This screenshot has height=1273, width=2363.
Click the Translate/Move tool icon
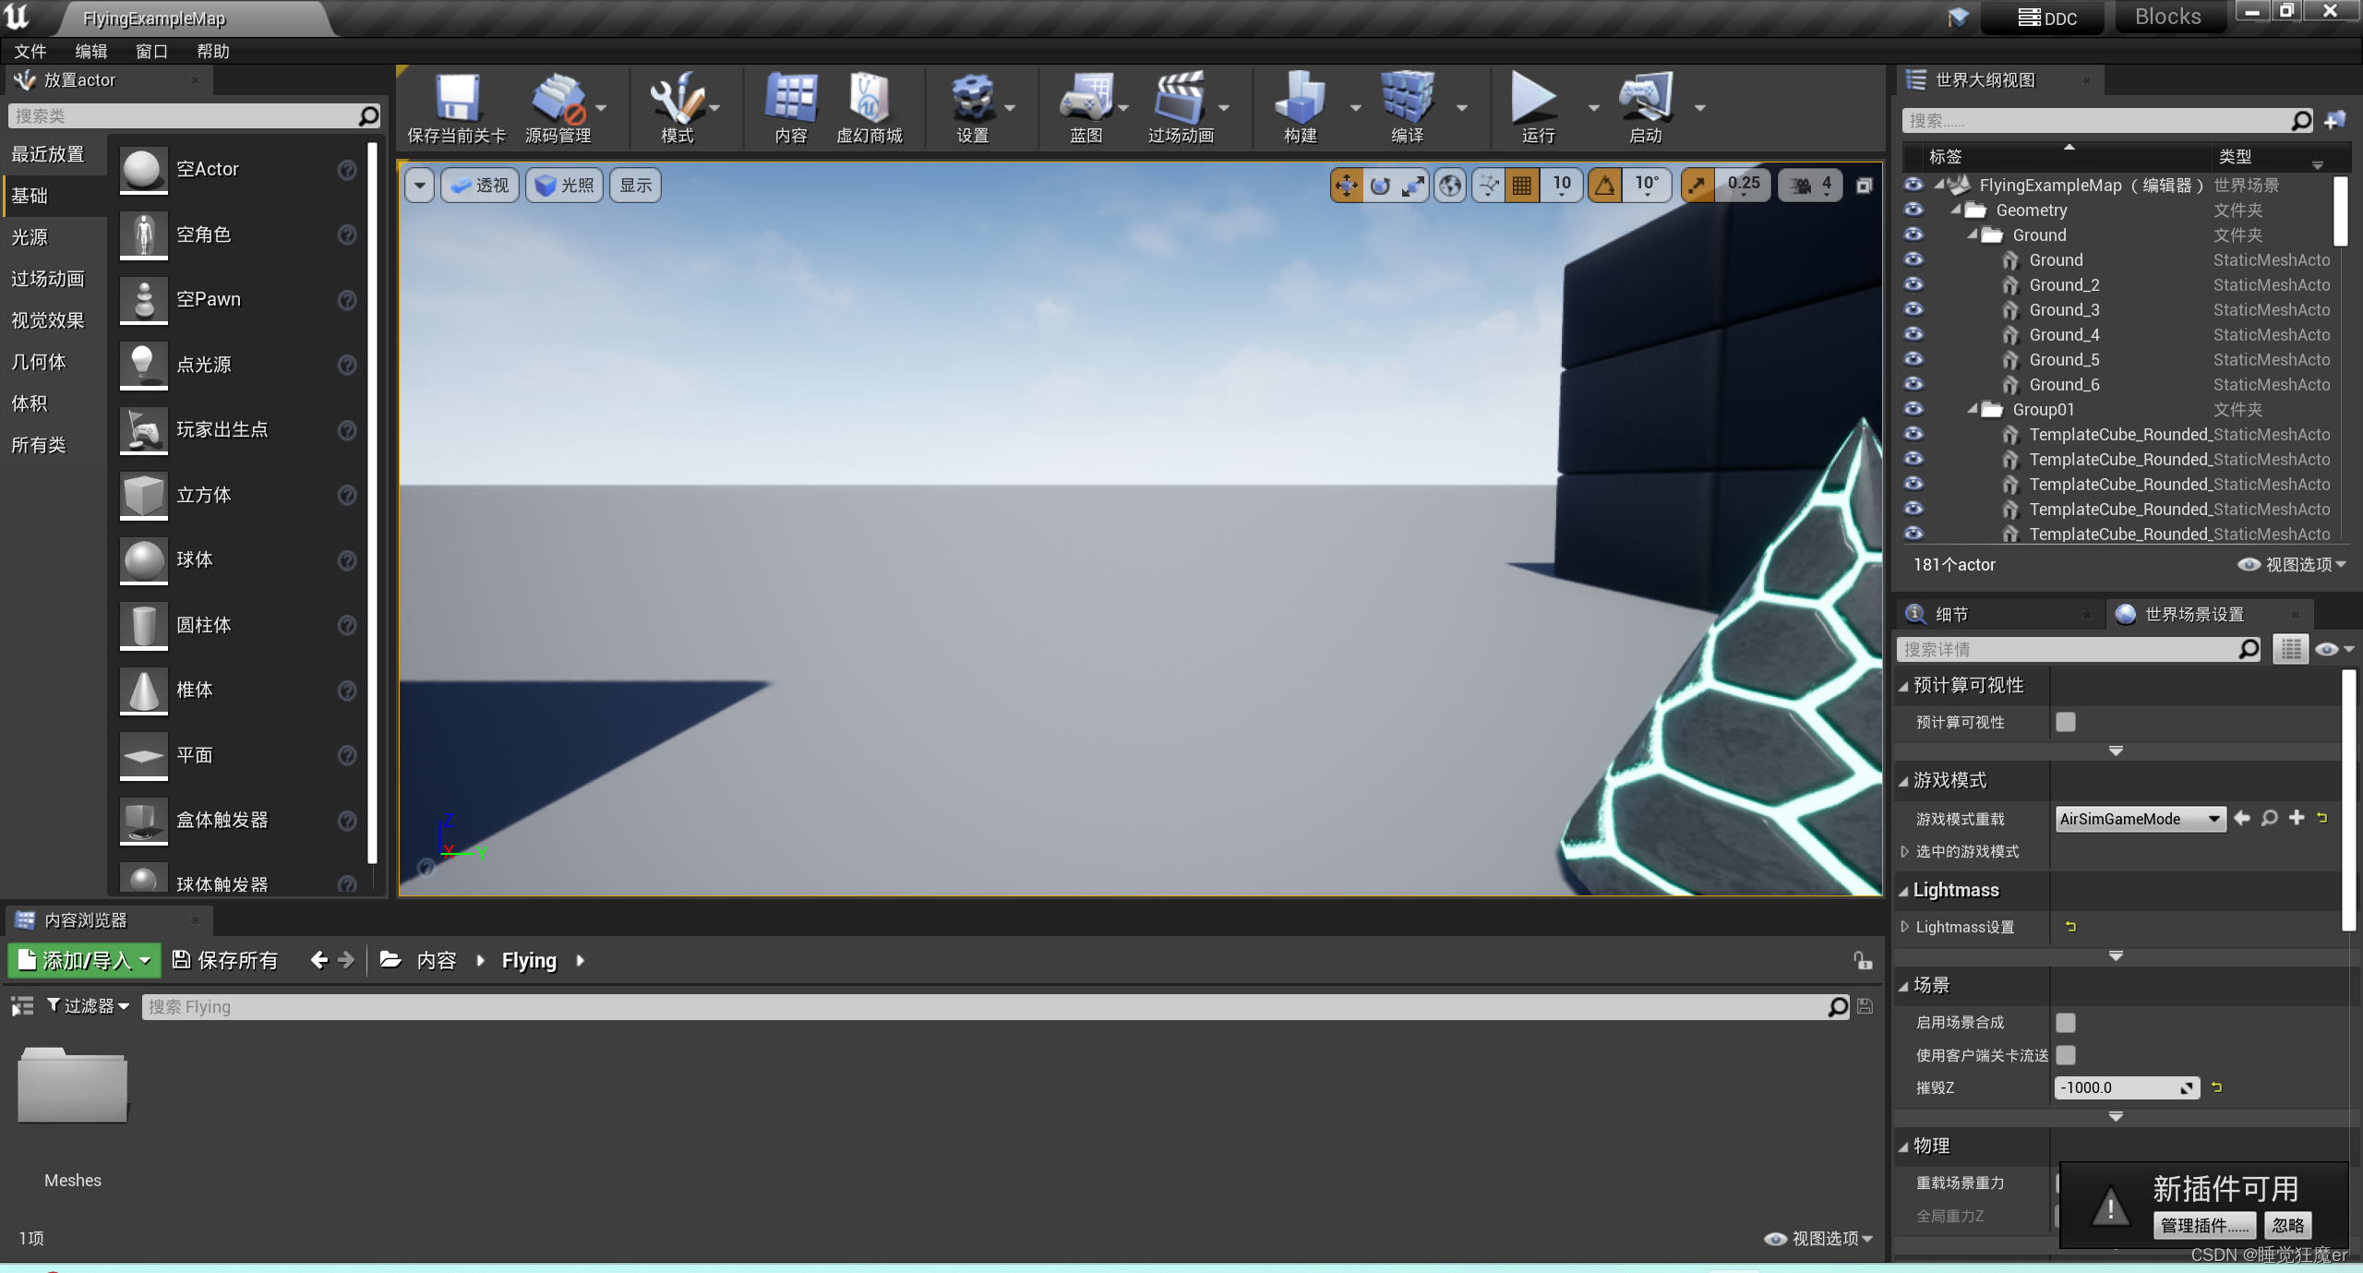tap(1346, 186)
